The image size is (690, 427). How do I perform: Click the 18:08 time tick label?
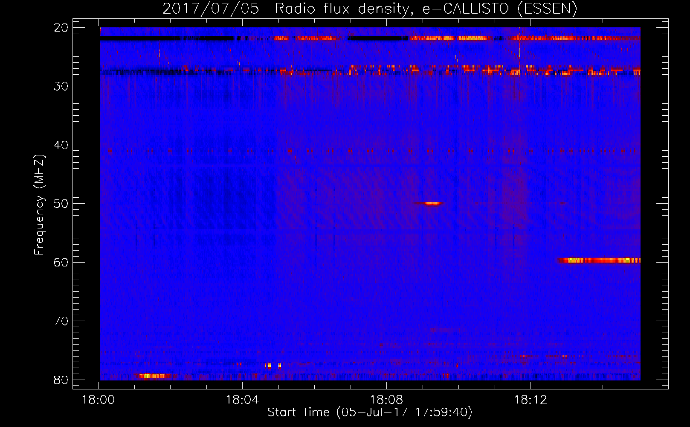(x=386, y=400)
